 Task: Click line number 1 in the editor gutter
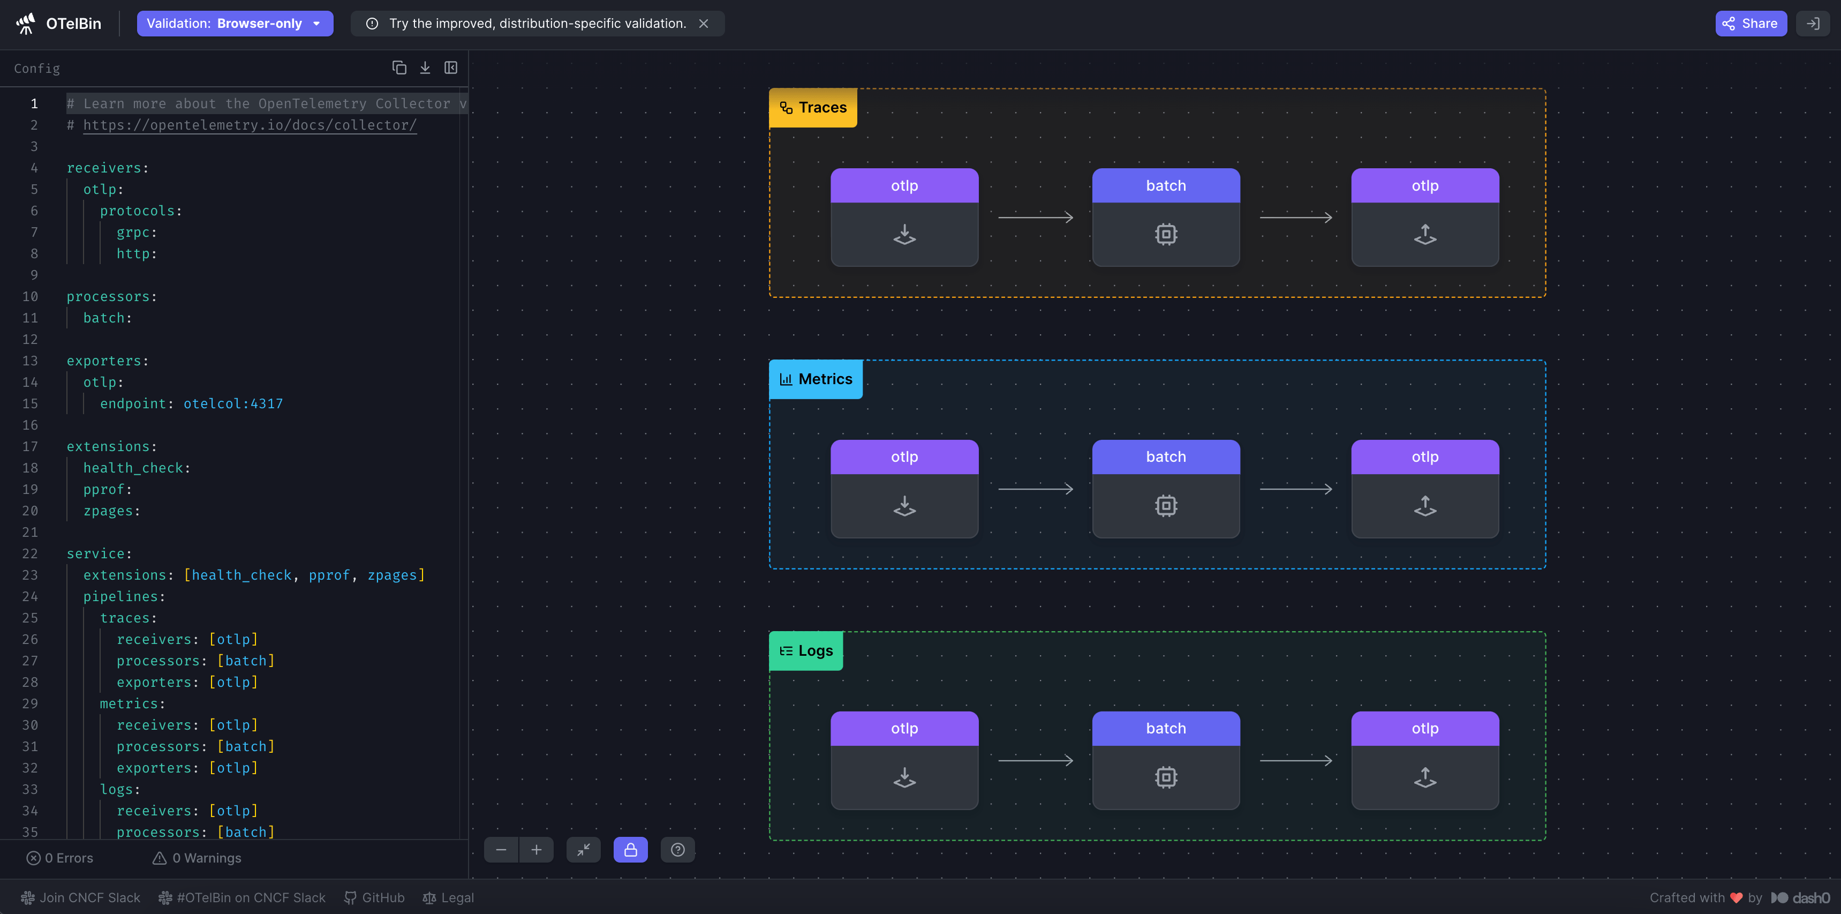coord(34,104)
